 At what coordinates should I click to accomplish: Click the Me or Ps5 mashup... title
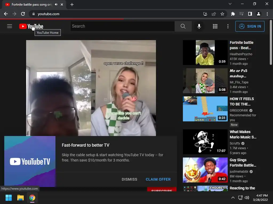pyautogui.click(x=238, y=73)
